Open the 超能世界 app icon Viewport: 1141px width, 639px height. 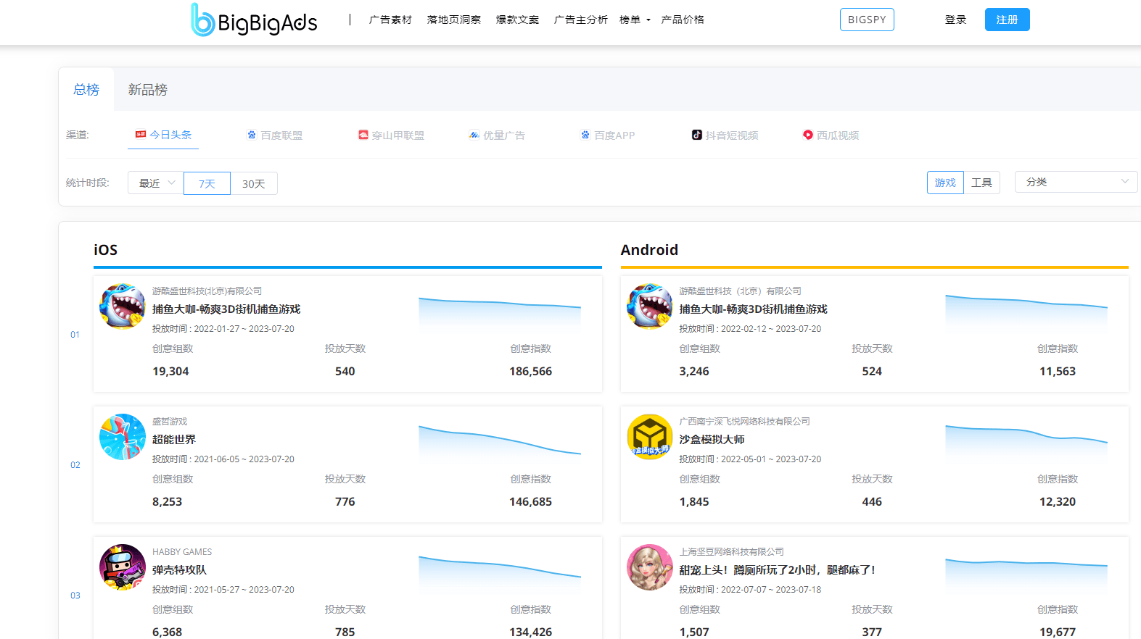(x=123, y=437)
